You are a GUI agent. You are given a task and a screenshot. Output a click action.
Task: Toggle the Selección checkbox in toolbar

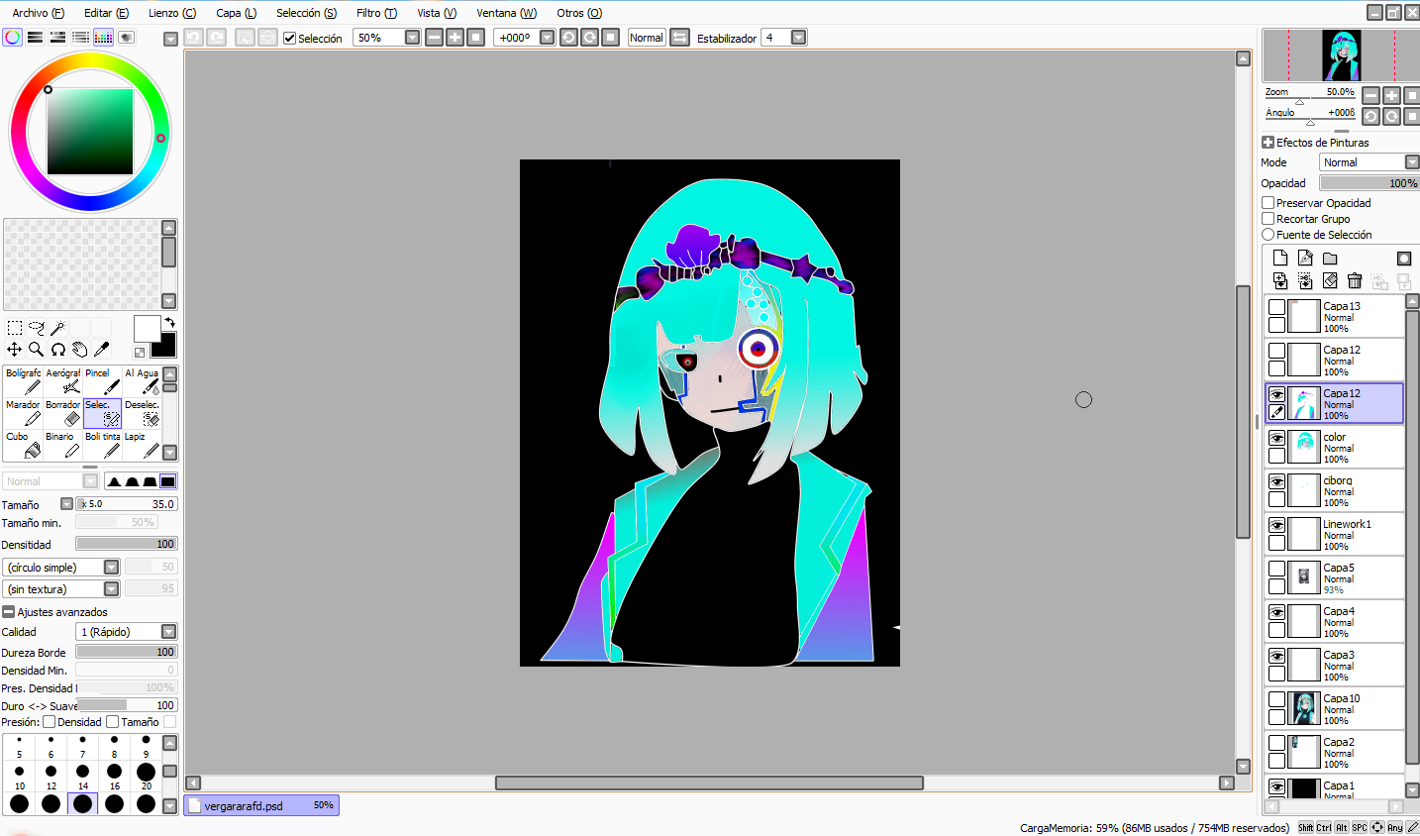[x=289, y=38]
